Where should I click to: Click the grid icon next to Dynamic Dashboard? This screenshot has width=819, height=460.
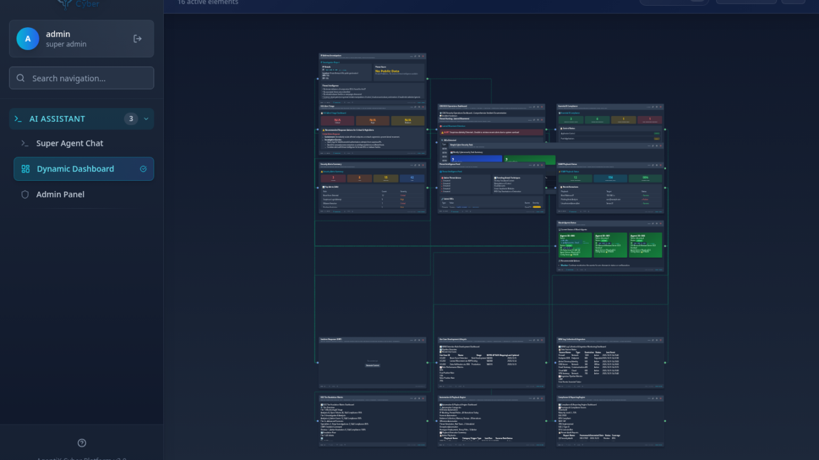point(25,169)
